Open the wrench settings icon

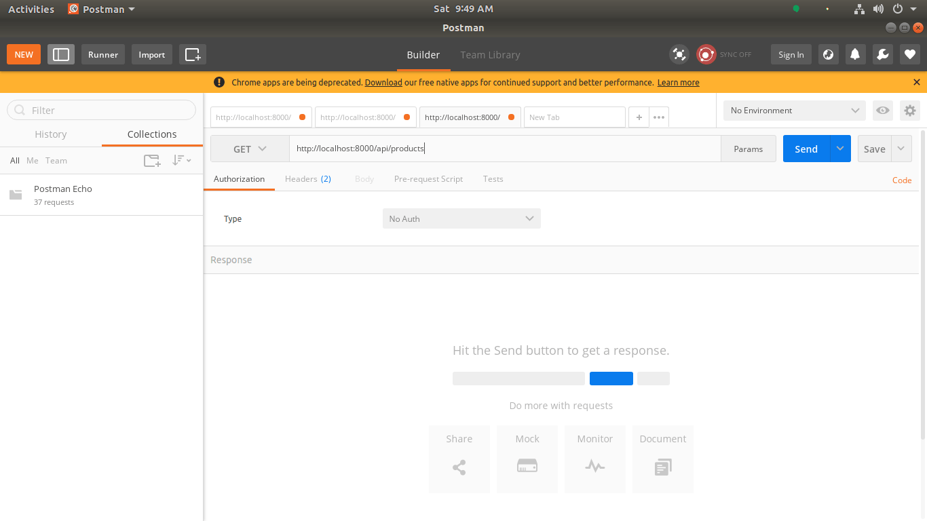click(x=882, y=55)
